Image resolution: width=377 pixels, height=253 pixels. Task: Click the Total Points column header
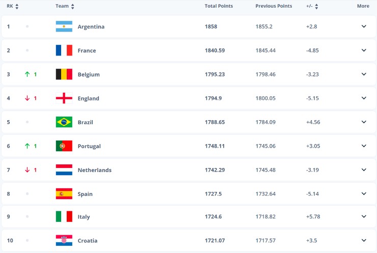tap(219, 6)
